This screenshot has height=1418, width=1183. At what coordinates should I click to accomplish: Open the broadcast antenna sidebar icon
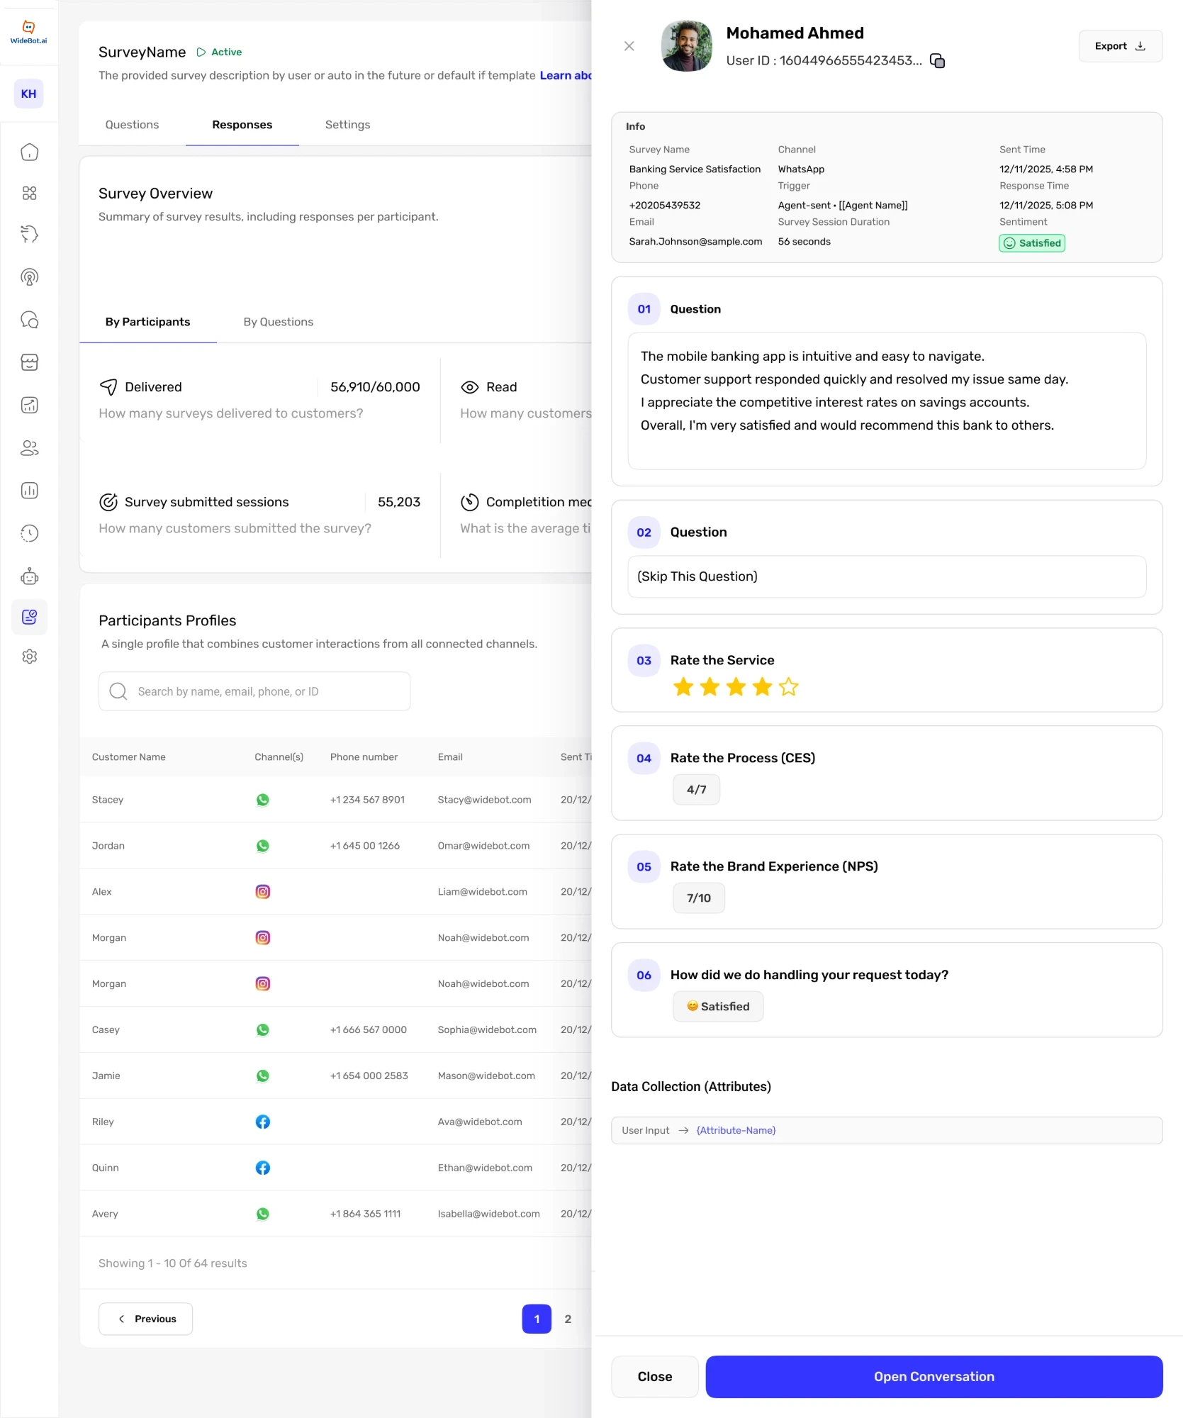click(x=29, y=277)
